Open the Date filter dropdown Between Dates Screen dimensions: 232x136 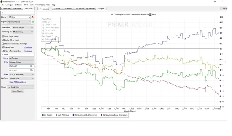(x=22, y=62)
